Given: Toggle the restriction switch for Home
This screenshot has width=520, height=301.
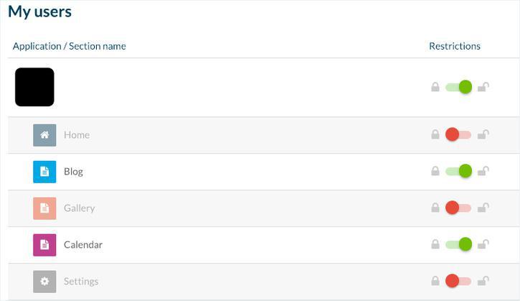Looking at the screenshot, I should (458, 135).
